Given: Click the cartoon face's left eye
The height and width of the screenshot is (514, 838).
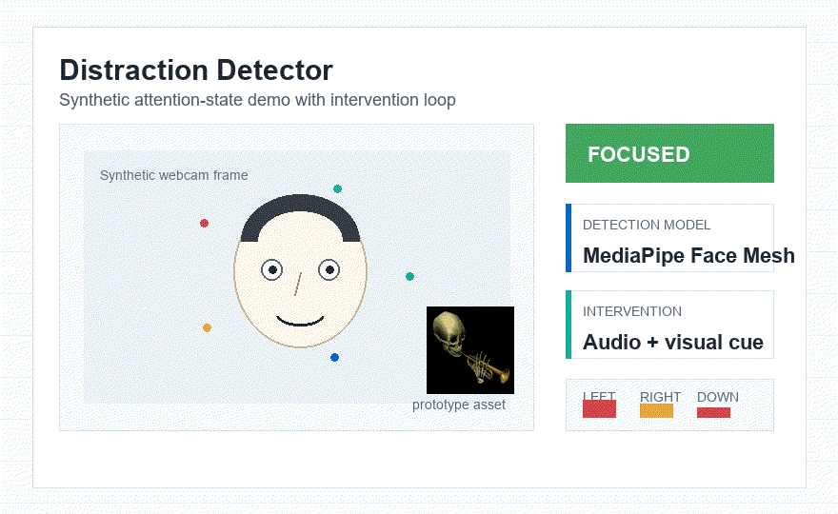Looking at the screenshot, I should (x=272, y=269).
